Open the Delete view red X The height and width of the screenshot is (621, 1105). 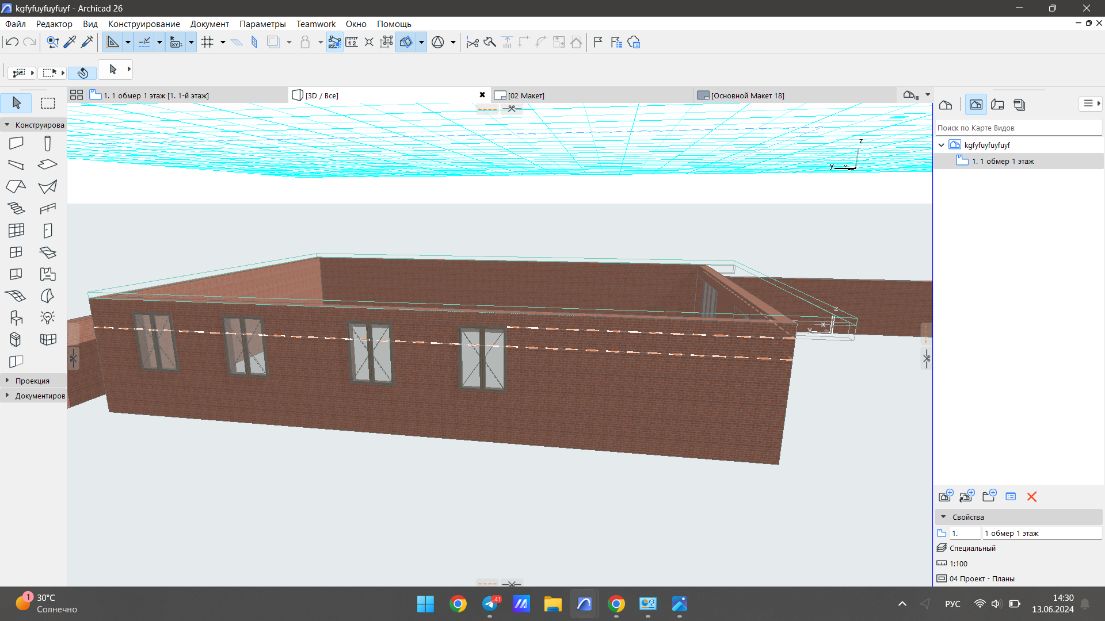(x=1032, y=497)
